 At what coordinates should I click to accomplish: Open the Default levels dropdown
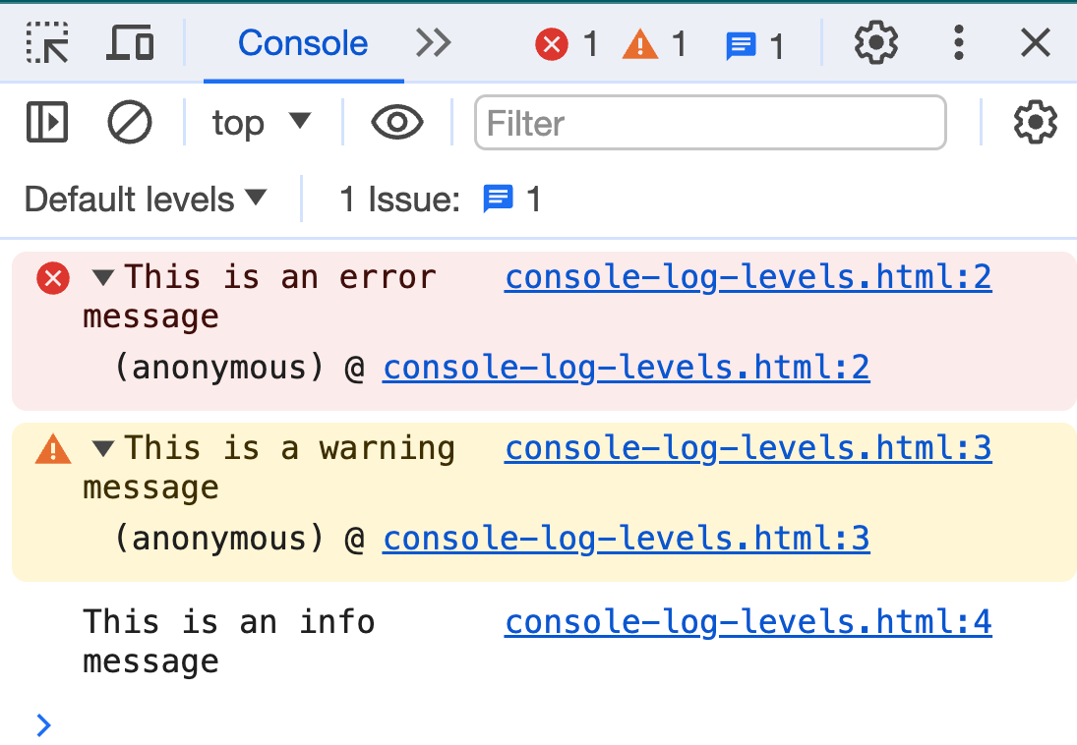point(144,199)
